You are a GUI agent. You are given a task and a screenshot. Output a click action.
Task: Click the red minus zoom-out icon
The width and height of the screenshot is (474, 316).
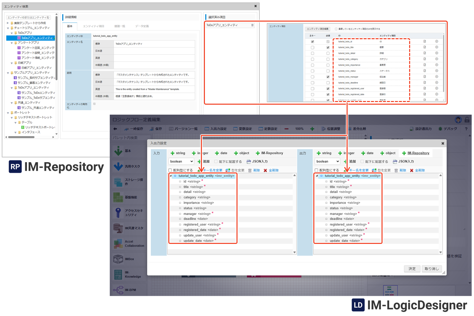coord(286,129)
